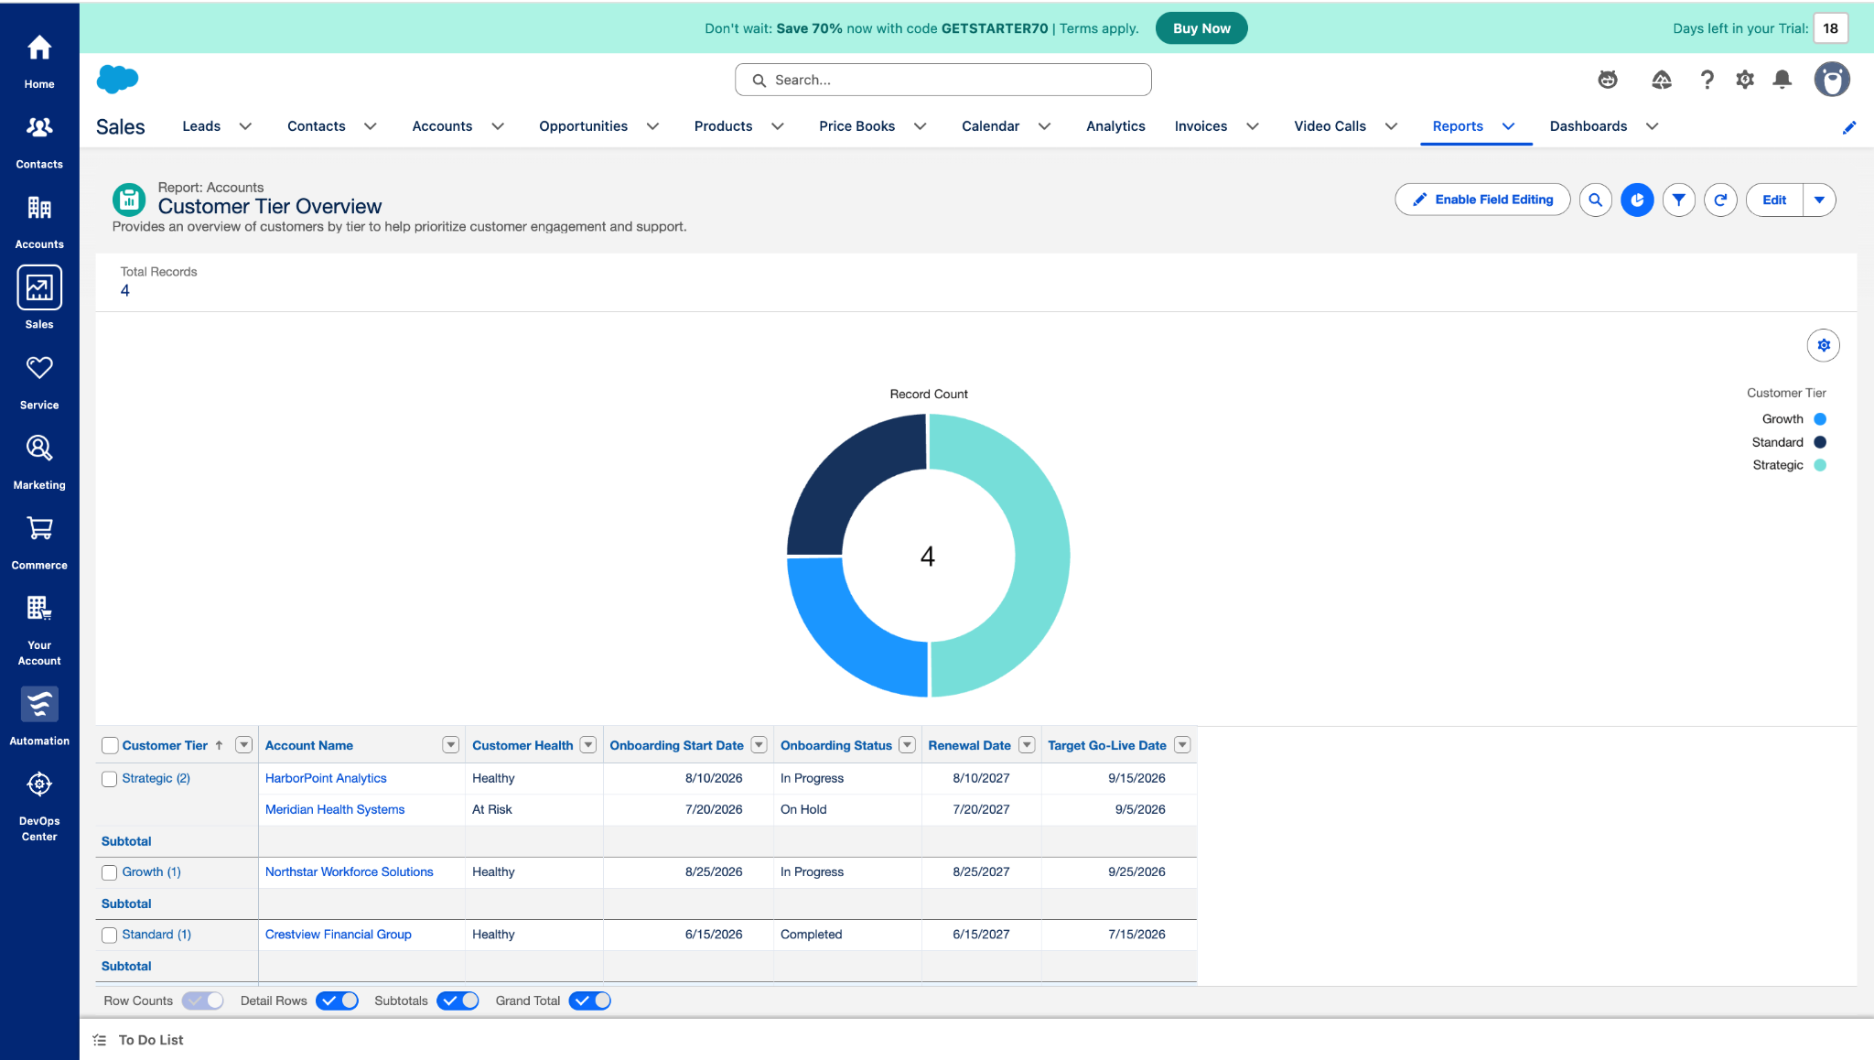Click the global Search field
1874x1060 pixels.
point(942,80)
